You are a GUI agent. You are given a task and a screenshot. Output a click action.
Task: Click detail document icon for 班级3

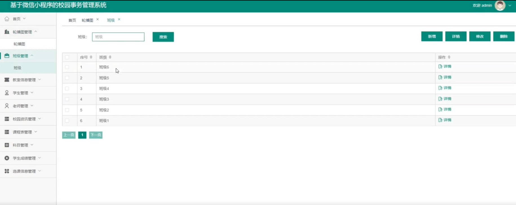click(440, 99)
